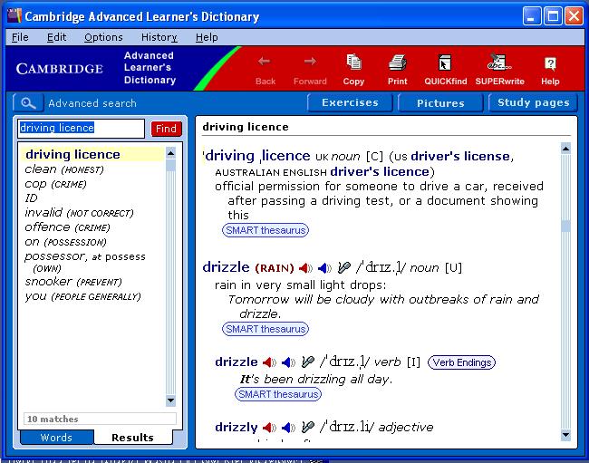This screenshot has height=463, width=589.
Task: Switch to the Words tab
Action: tap(56, 438)
